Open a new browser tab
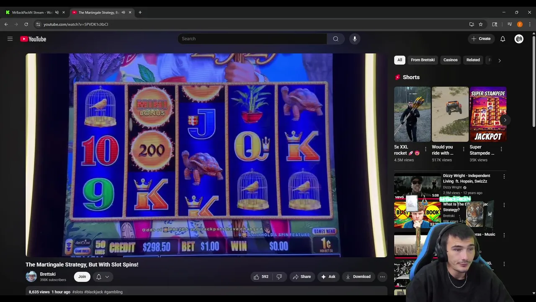 (x=140, y=12)
